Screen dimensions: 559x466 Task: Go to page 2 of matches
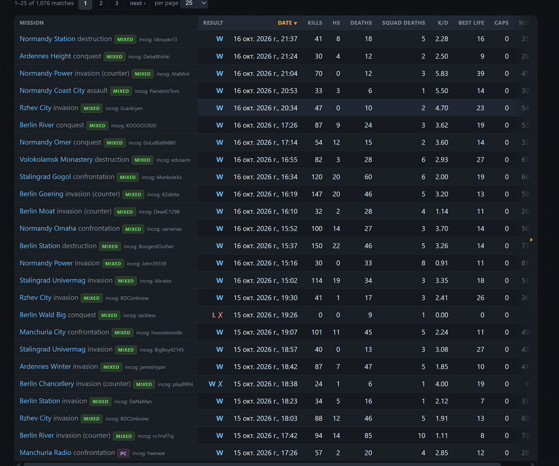[x=101, y=3]
